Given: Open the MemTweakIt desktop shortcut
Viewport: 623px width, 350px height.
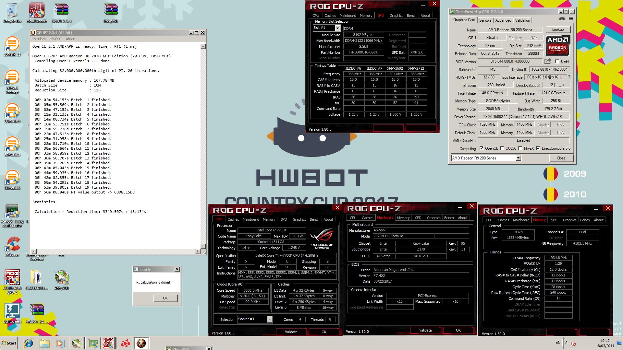Looking at the screenshot, I should (37, 13).
